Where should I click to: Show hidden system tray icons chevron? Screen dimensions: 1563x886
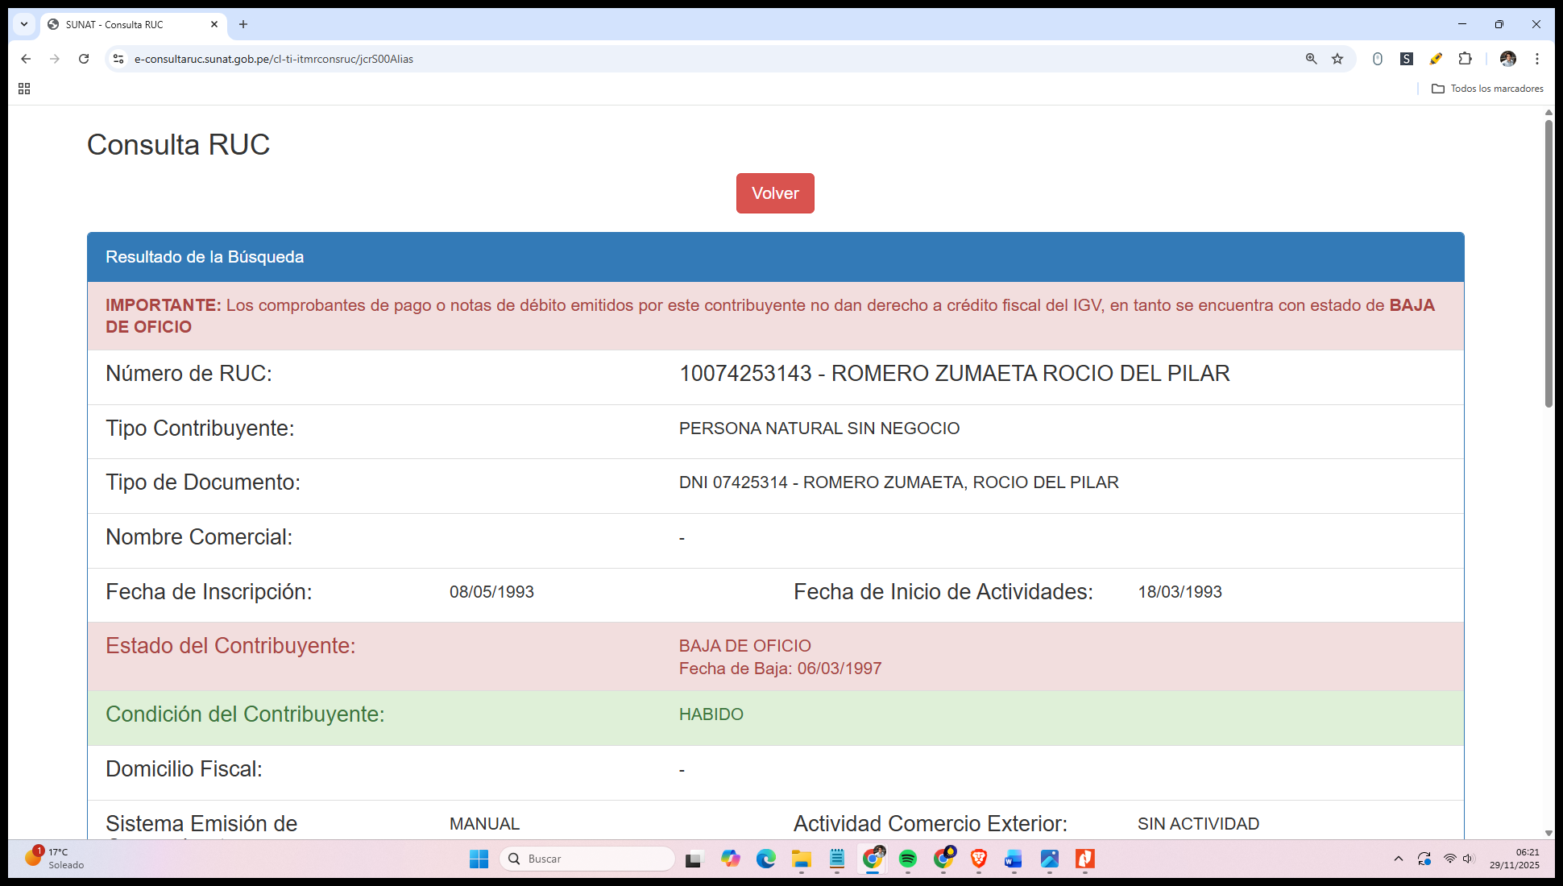[1398, 859]
